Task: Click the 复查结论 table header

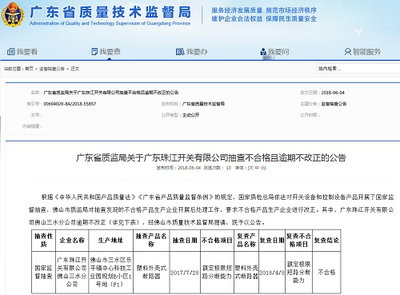Action: (326, 240)
